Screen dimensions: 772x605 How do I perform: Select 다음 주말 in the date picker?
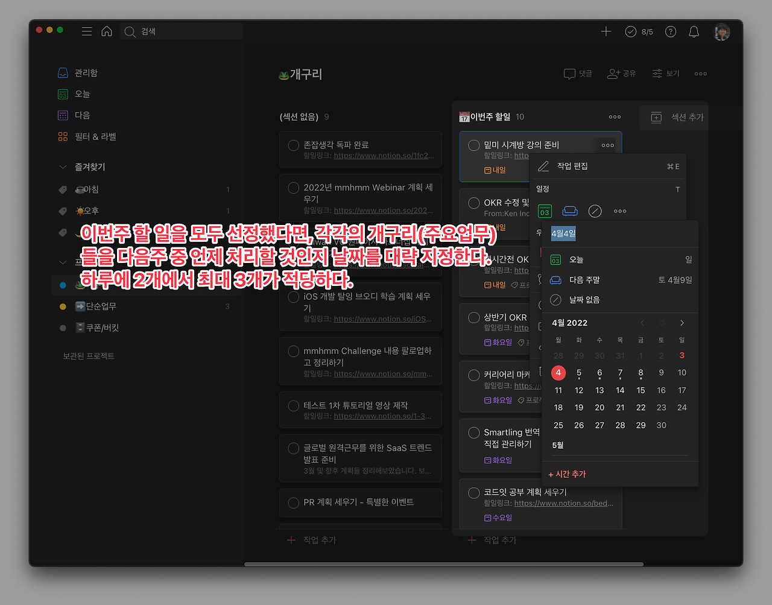[x=620, y=280]
